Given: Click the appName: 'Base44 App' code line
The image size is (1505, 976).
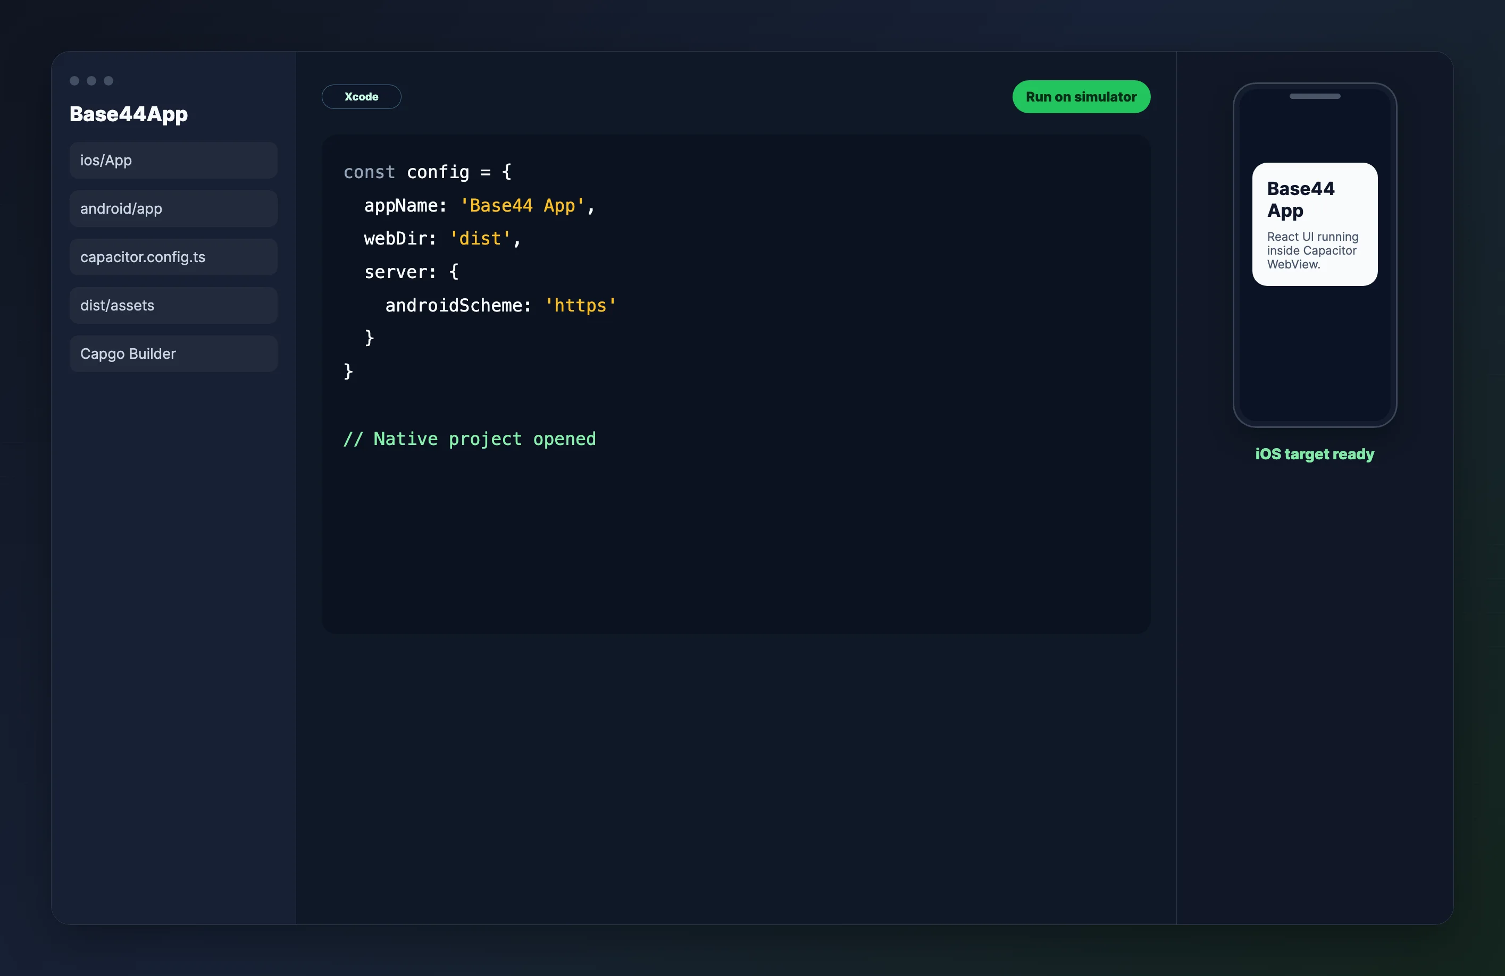Looking at the screenshot, I should tap(479, 205).
